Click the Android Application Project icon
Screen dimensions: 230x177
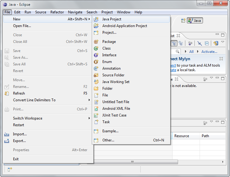click(96, 26)
